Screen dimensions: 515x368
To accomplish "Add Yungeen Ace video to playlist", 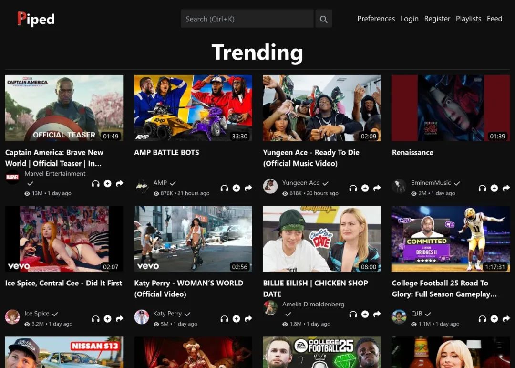I will tap(365, 188).
